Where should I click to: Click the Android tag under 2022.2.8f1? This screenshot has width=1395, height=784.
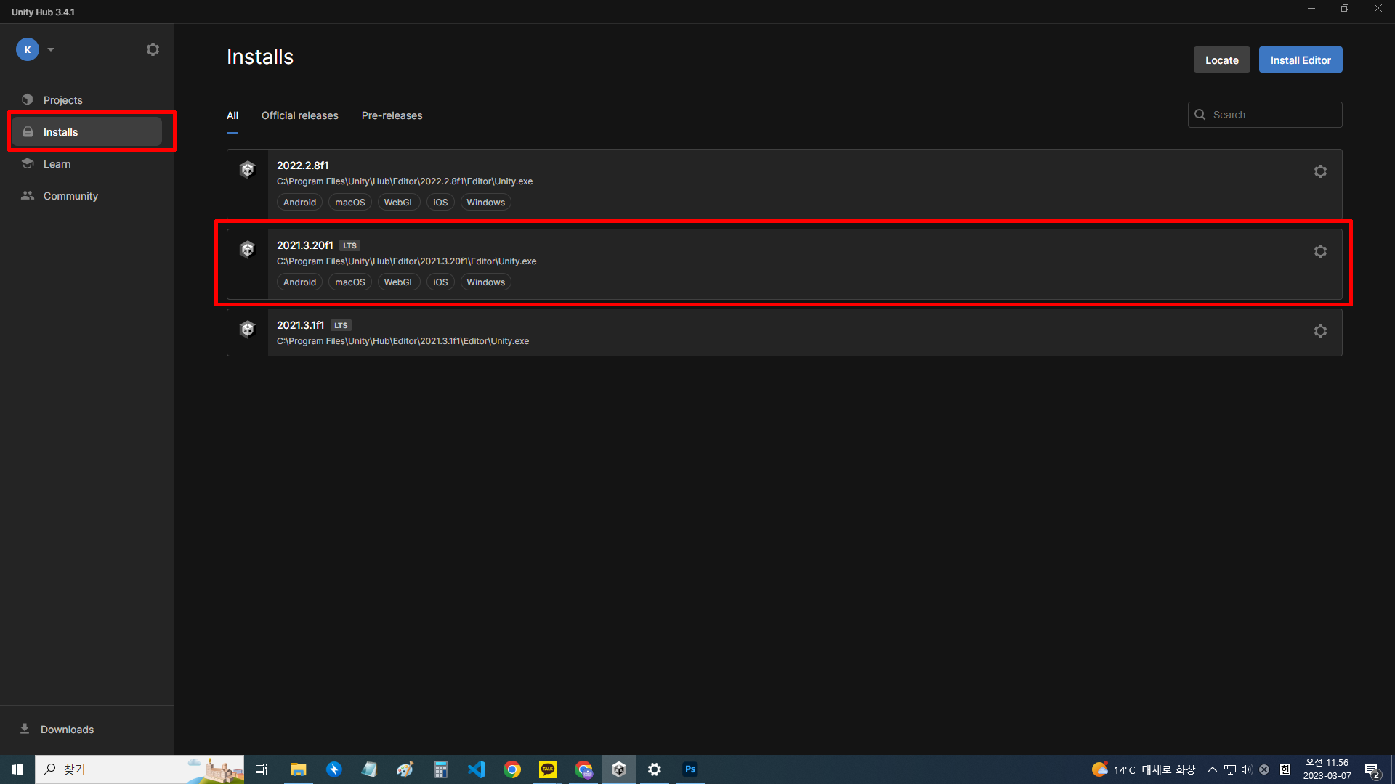pyautogui.click(x=299, y=203)
